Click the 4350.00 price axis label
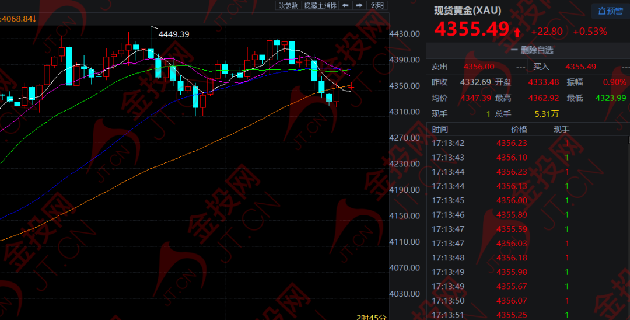630x320 pixels. (405, 86)
